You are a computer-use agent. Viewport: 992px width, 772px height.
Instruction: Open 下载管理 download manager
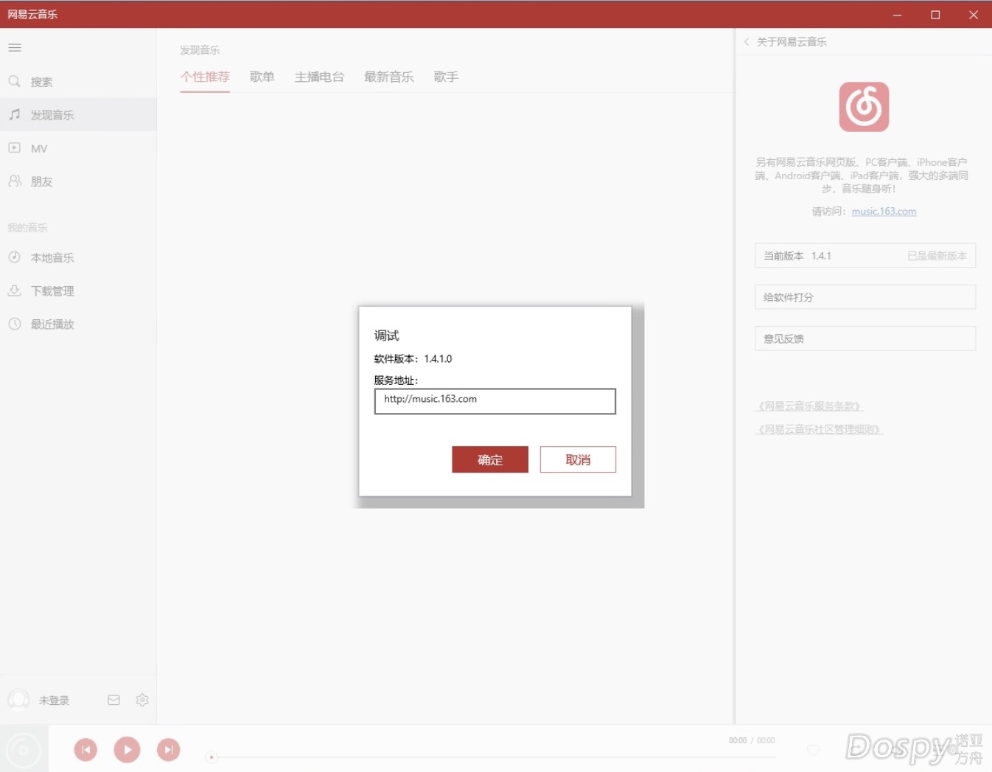tap(78, 291)
